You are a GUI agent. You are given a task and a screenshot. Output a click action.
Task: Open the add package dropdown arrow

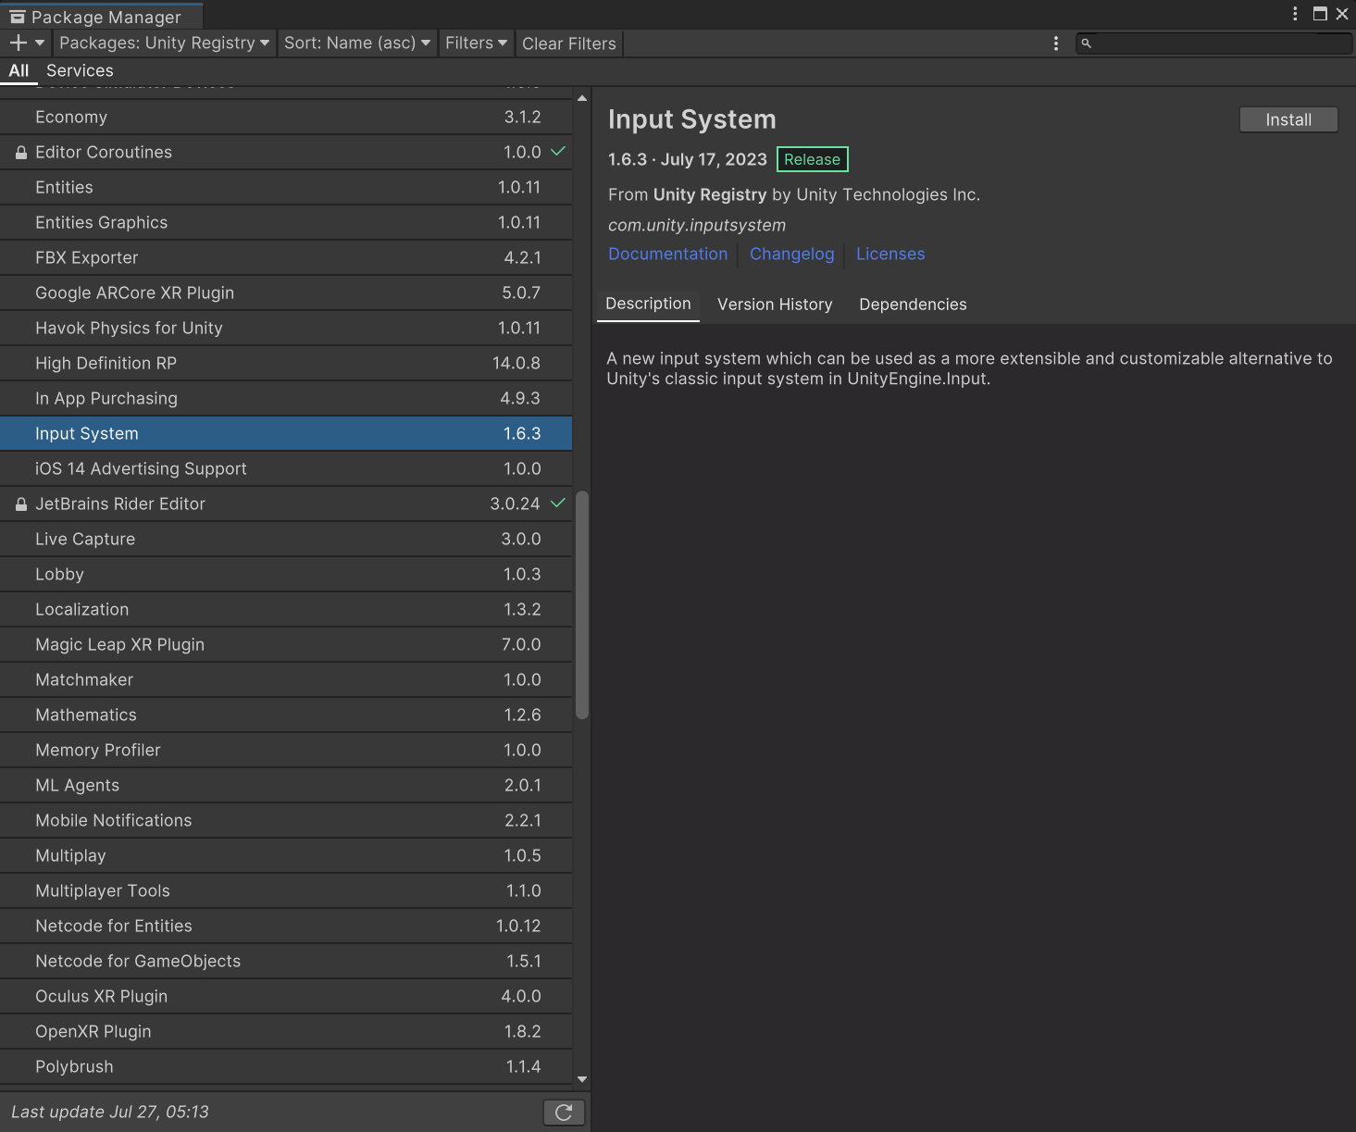(x=40, y=43)
